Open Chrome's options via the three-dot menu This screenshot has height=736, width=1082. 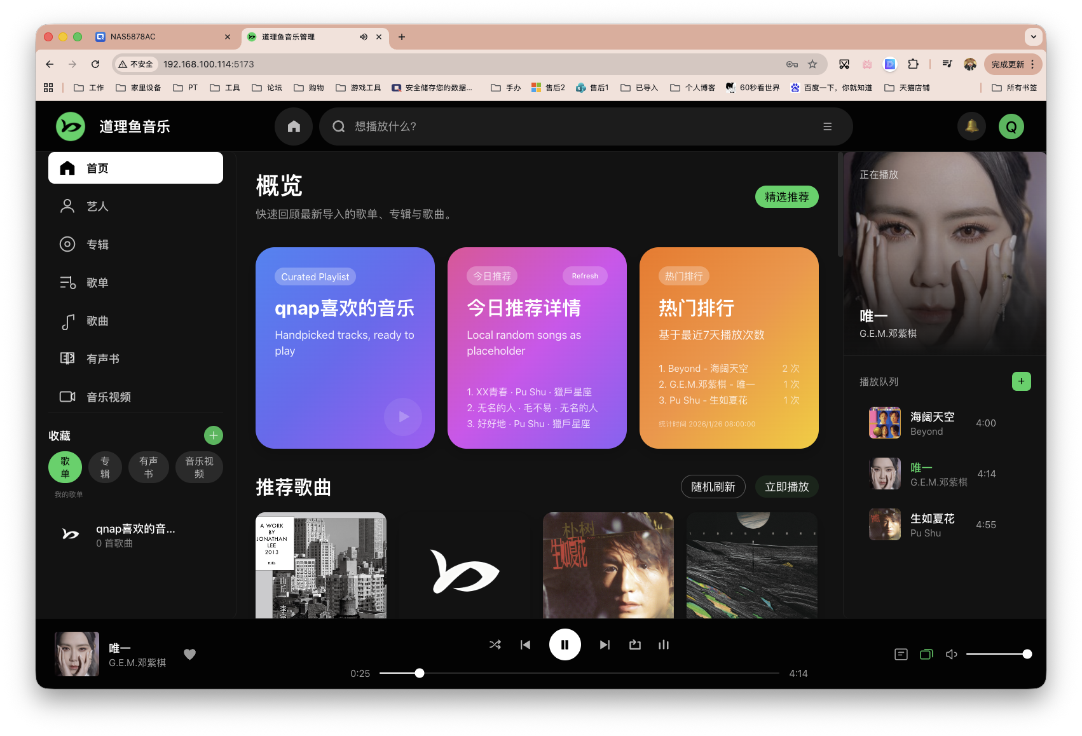pyautogui.click(x=1033, y=64)
